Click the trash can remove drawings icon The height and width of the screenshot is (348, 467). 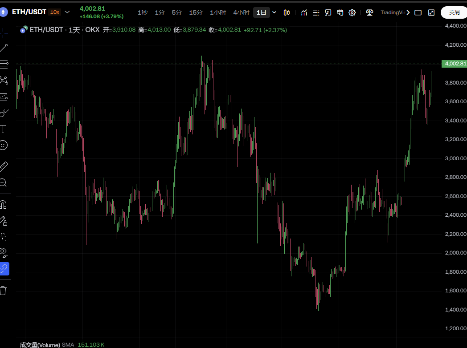pyautogui.click(x=3, y=291)
